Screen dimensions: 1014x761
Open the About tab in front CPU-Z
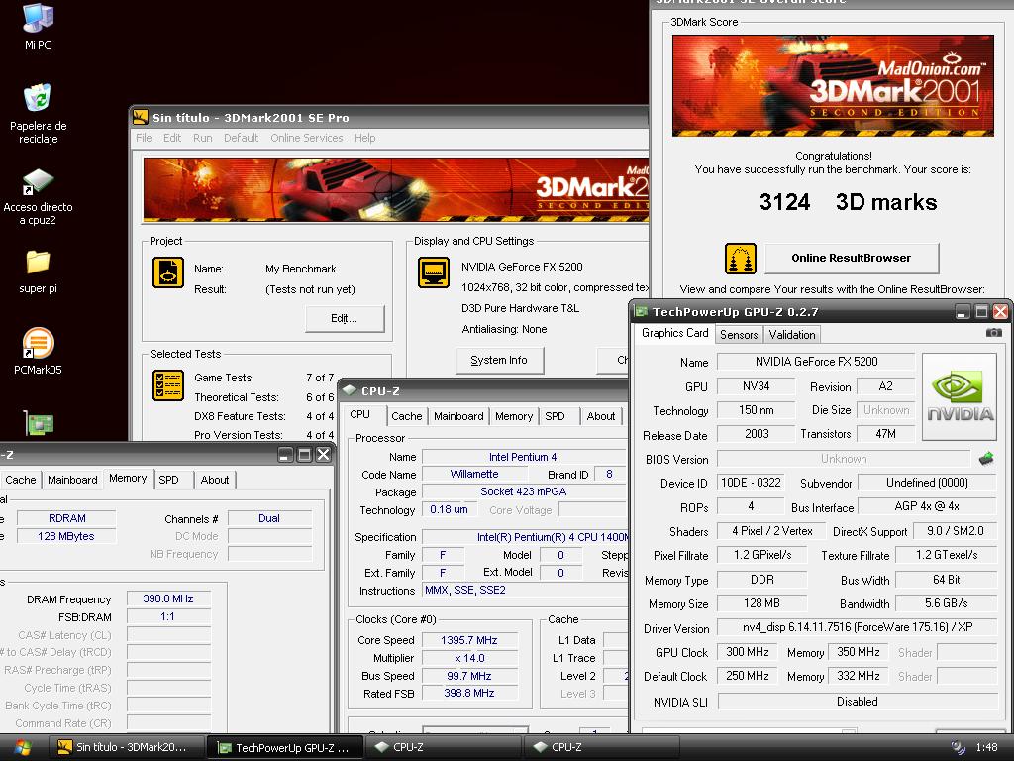[601, 416]
